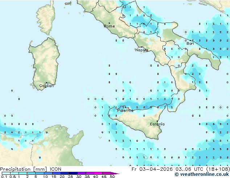Click the '40' legend scale label
Viewport: 230px width, 178px height.
(x=95, y=177)
